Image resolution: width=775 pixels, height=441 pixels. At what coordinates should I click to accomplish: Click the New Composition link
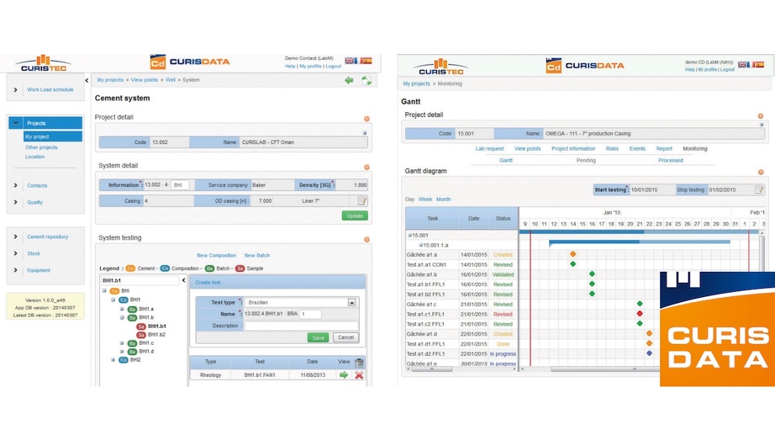coord(216,255)
